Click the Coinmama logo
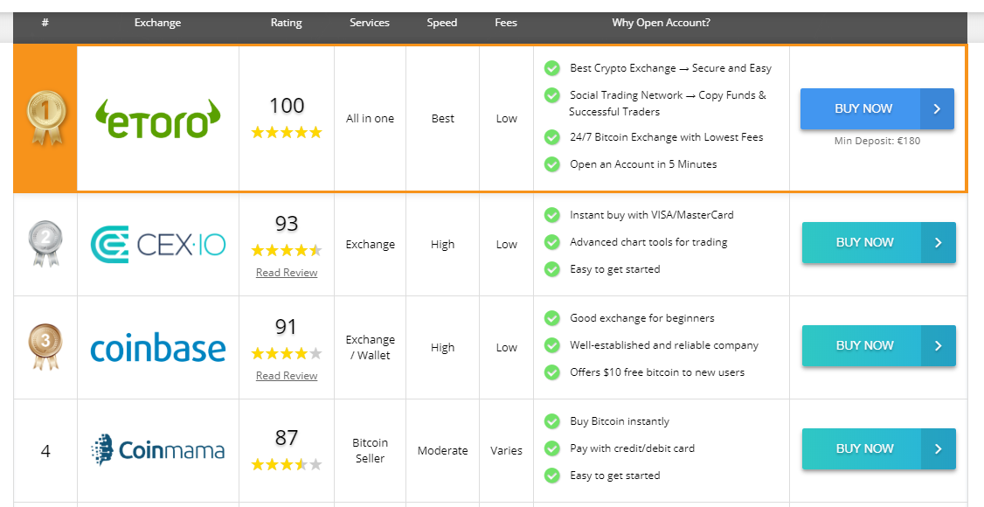The width and height of the screenshot is (984, 507). point(157,450)
